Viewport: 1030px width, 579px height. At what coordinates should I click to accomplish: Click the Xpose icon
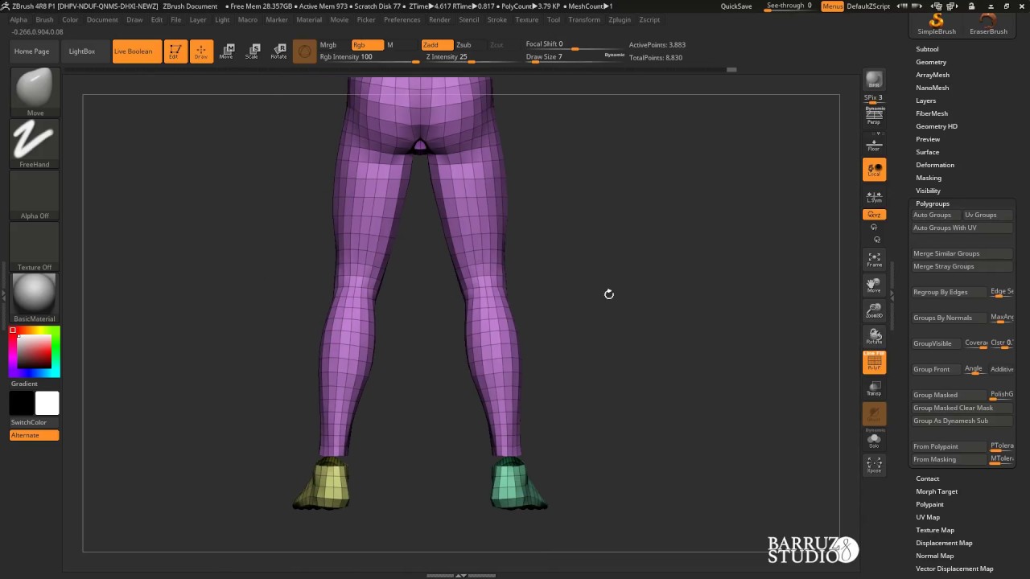click(874, 465)
